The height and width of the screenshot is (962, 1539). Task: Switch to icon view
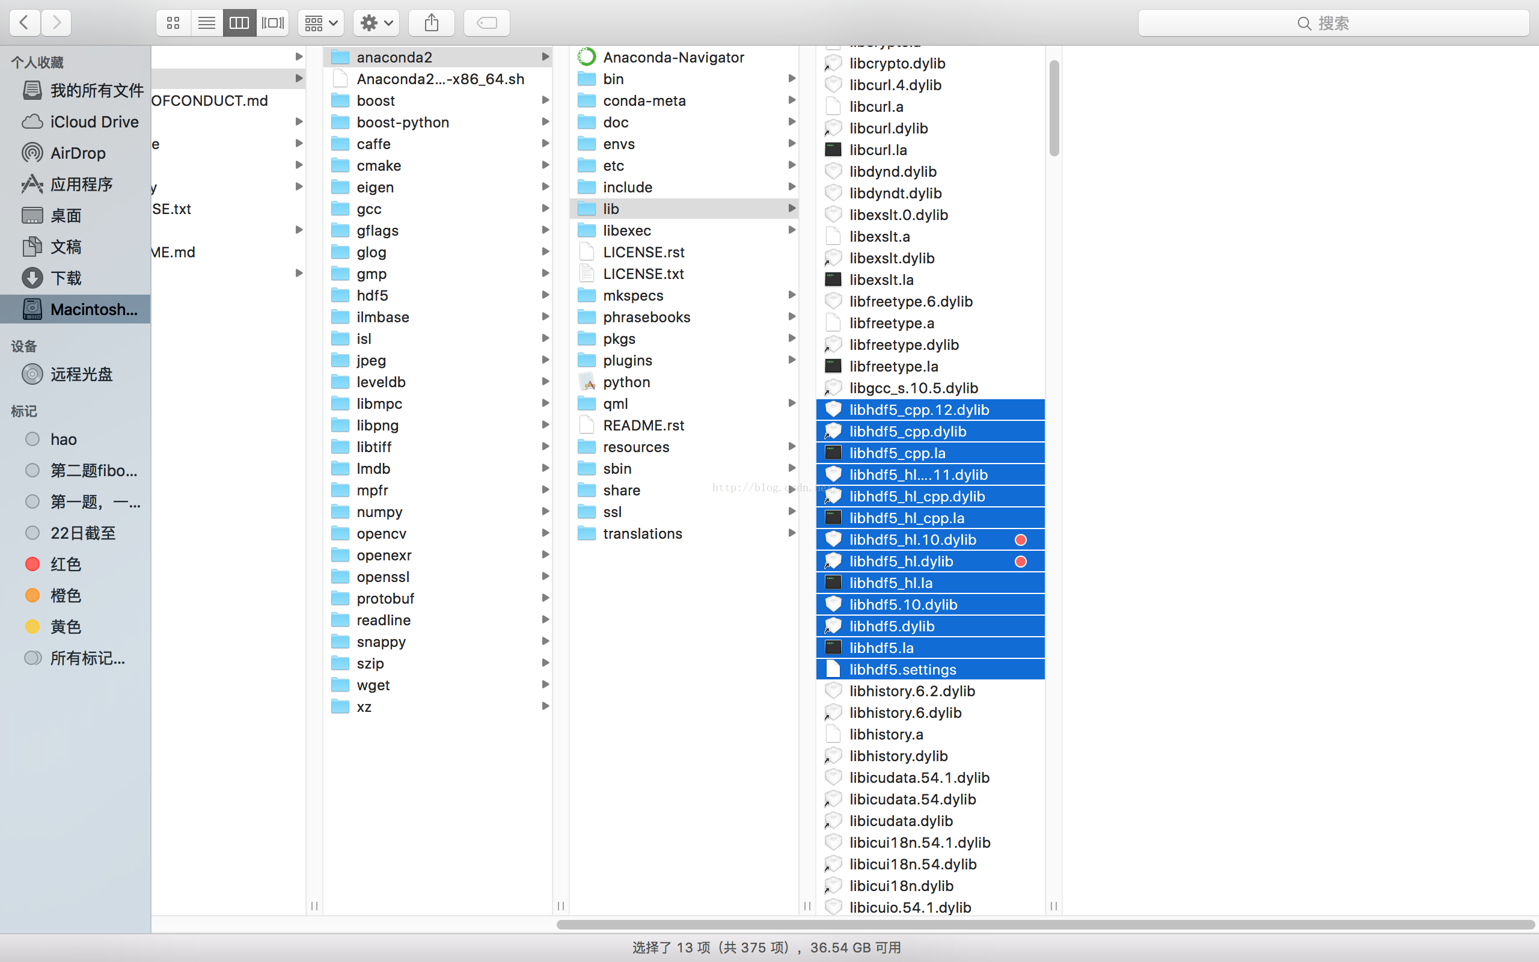click(x=173, y=23)
